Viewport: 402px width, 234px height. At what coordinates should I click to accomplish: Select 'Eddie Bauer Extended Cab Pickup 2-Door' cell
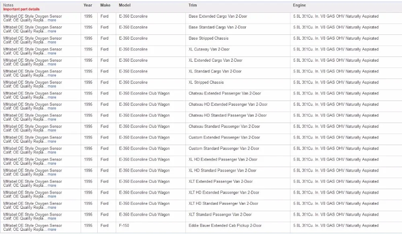coord(225,225)
